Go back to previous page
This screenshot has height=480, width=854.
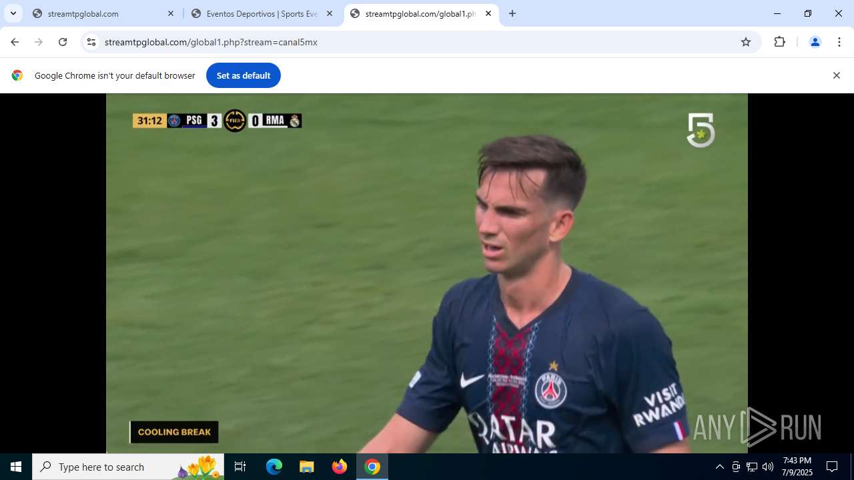coord(15,42)
